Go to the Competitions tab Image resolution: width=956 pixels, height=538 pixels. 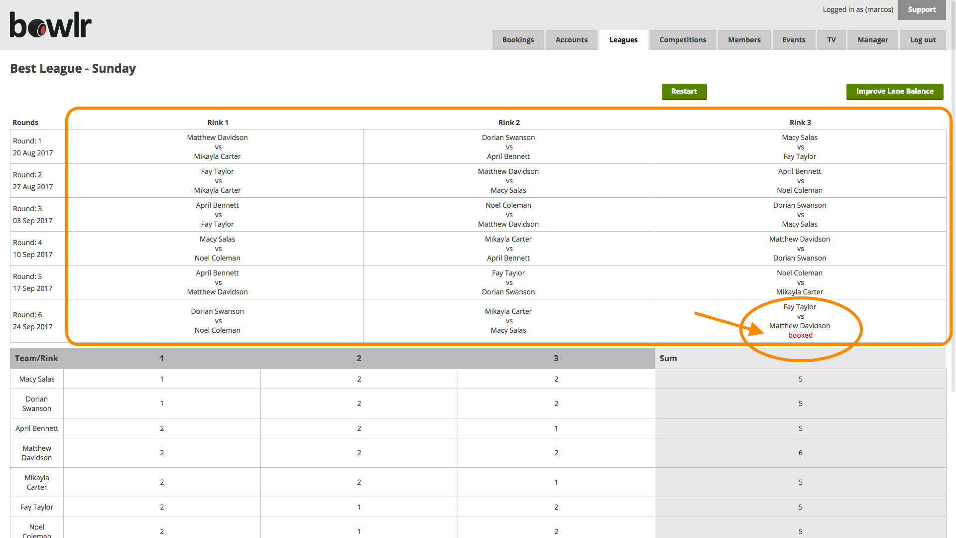click(x=683, y=40)
